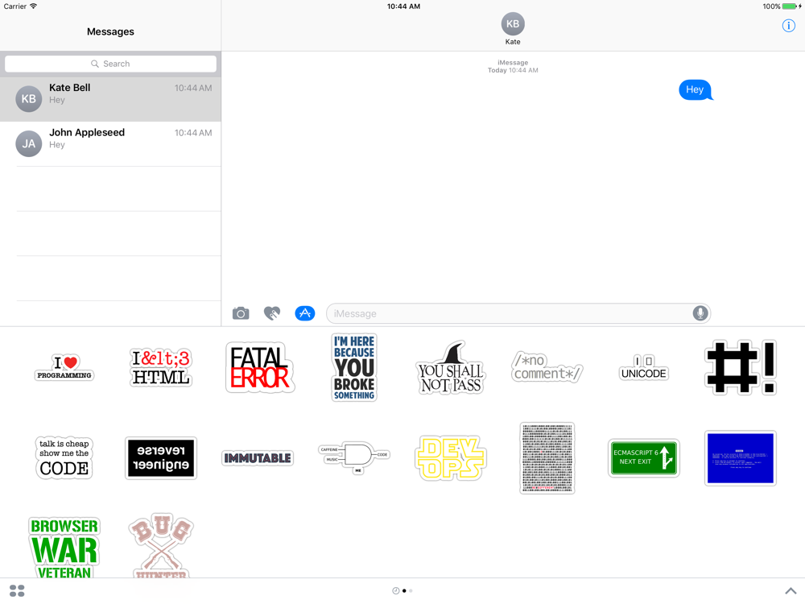
Task: Choose the reverse engineer sticker
Action: pos(161,457)
